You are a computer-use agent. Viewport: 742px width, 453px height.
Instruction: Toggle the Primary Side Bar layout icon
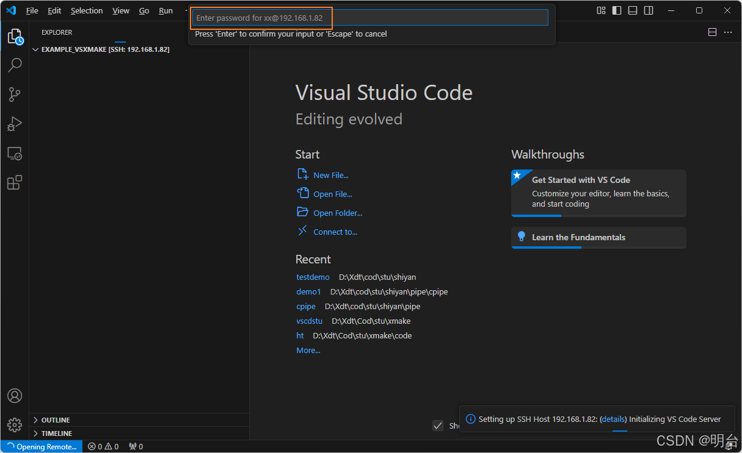pyautogui.click(x=617, y=10)
